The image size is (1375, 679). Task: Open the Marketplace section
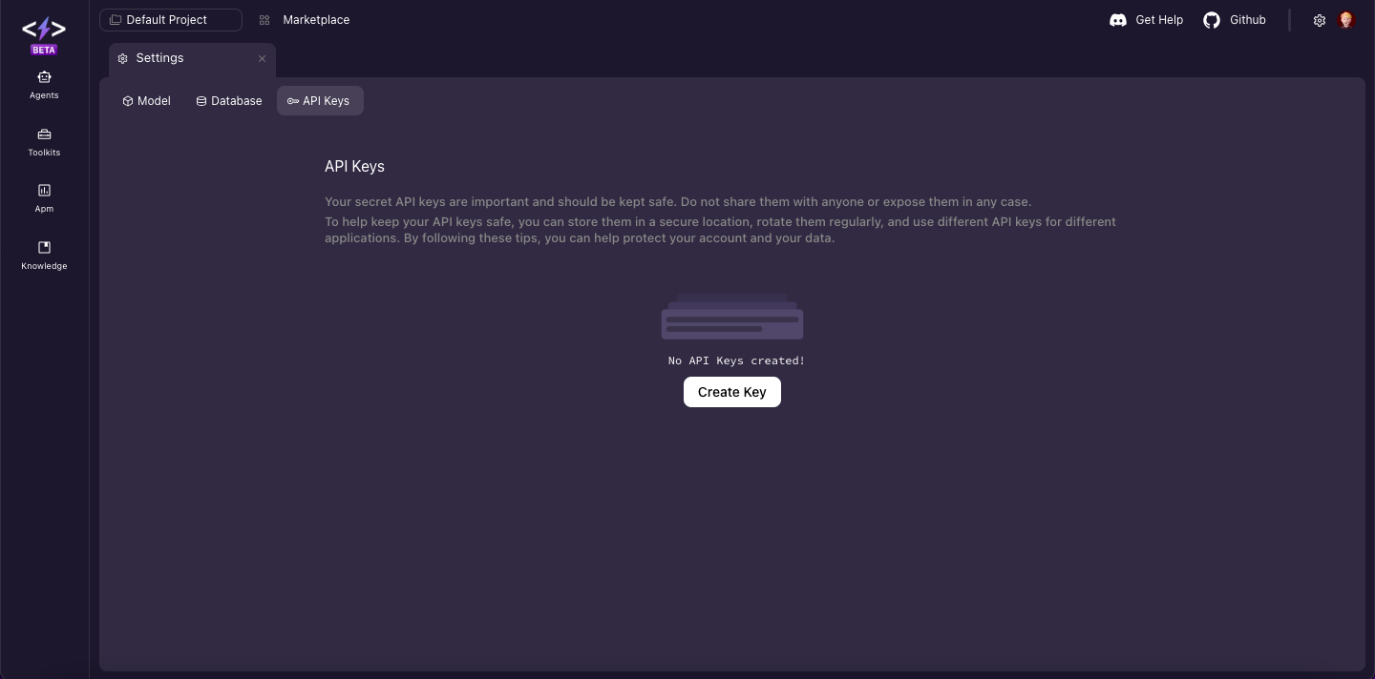[x=315, y=20]
